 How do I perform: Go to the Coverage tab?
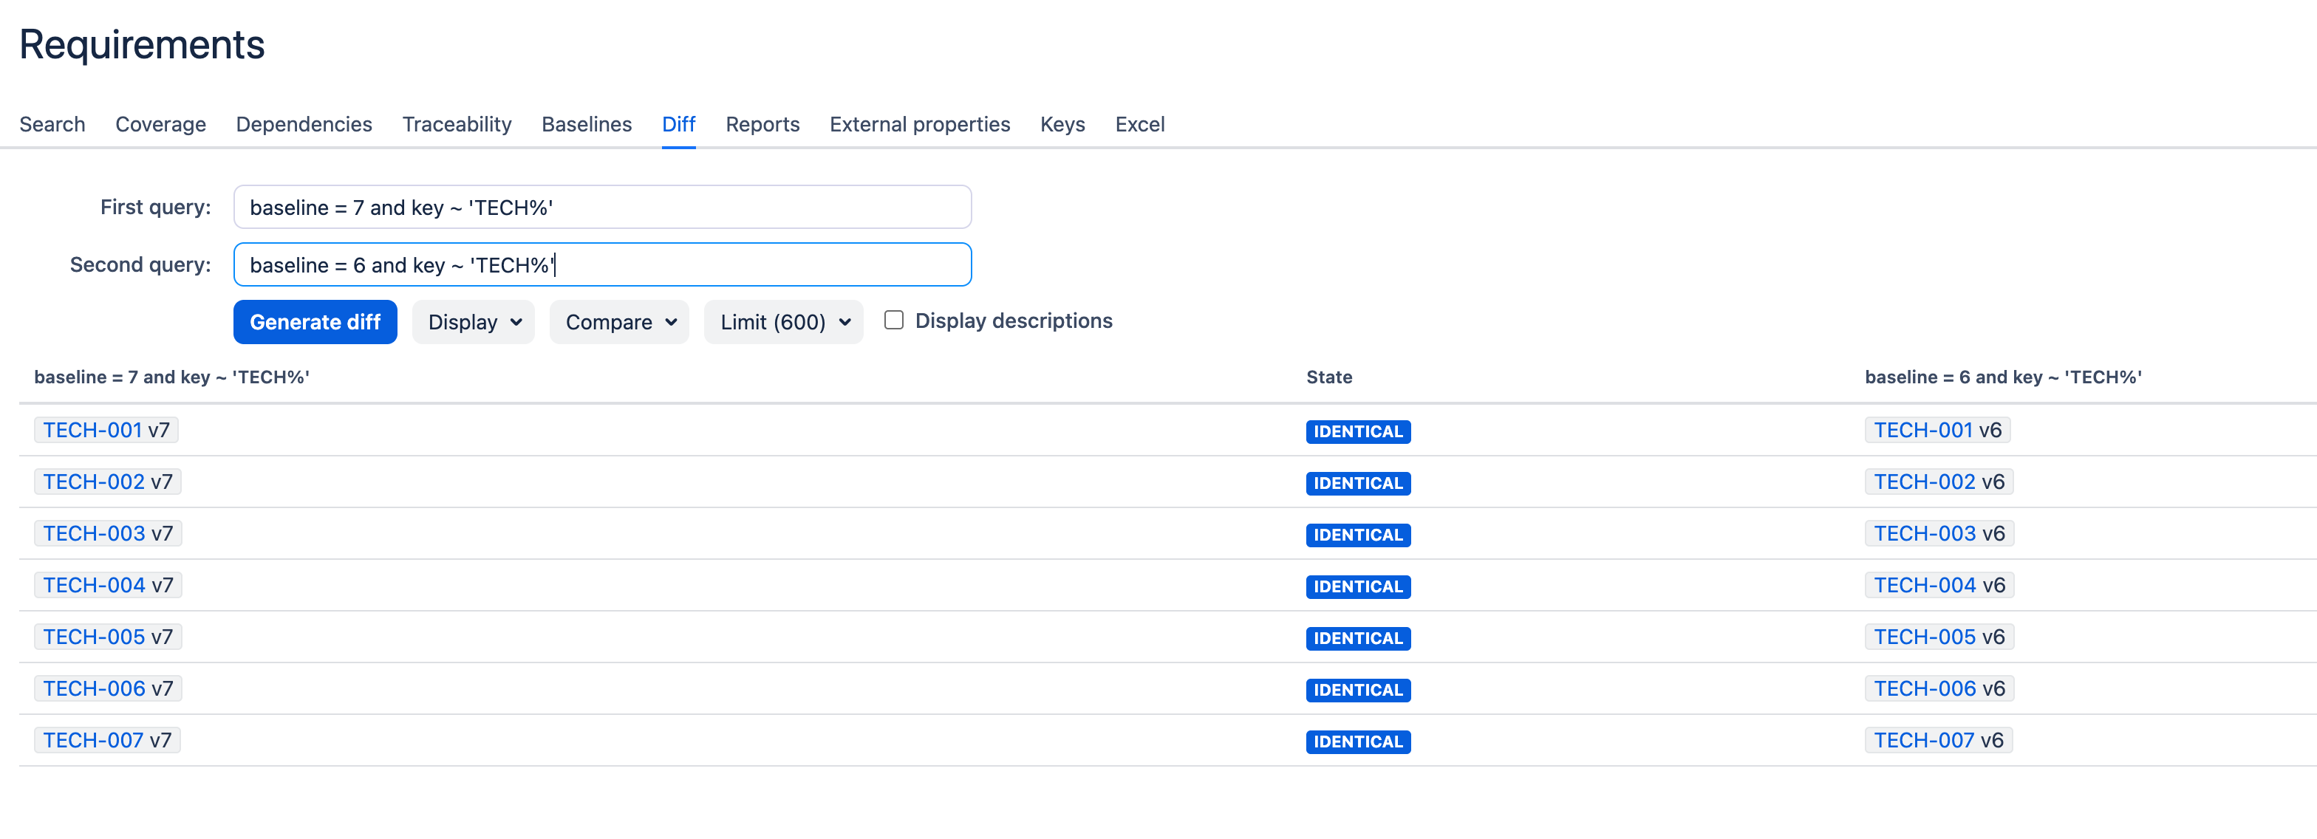click(160, 124)
